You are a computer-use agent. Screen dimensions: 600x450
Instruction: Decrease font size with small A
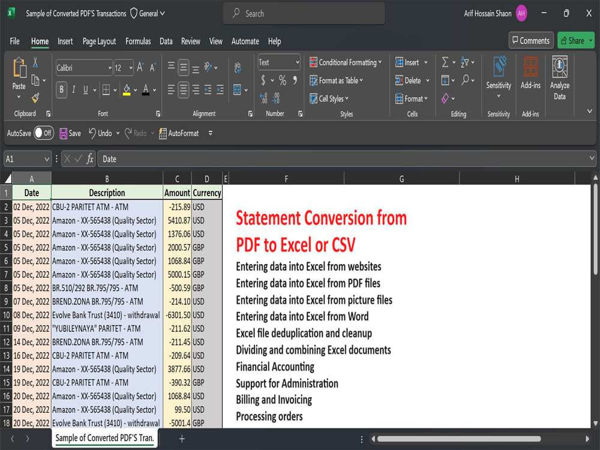pyautogui.click(x=152, y=68)
